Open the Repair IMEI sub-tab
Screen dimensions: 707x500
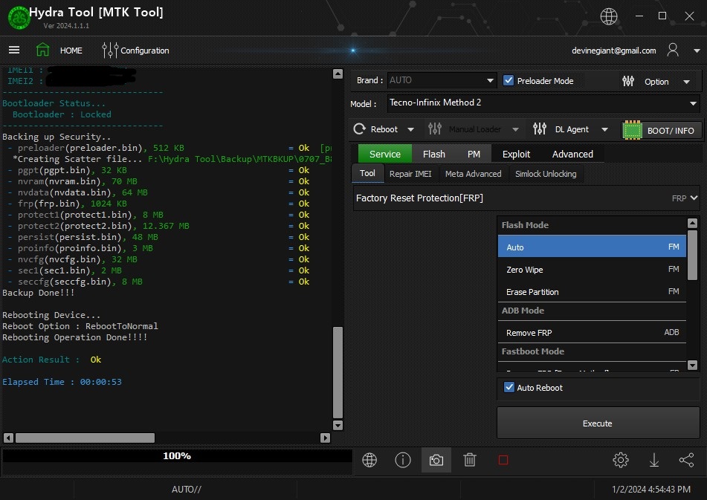coord(410,174)
